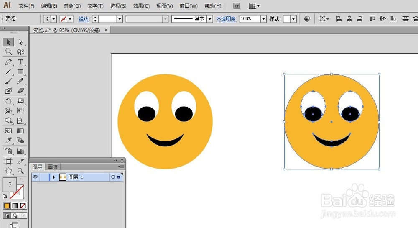This screenshot has height=228, width=418.
Task: Open the stroke weight dropdown
Action: (x=120, y=19)
